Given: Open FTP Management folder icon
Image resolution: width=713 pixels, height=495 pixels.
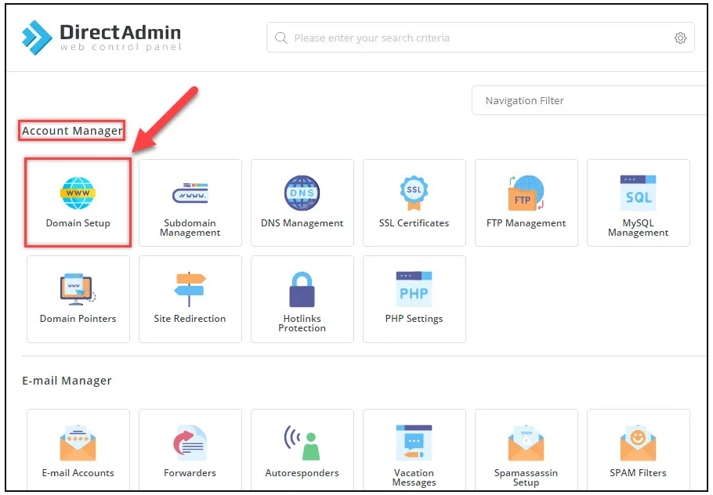Looking at the screenshot, I should (526, 193).
